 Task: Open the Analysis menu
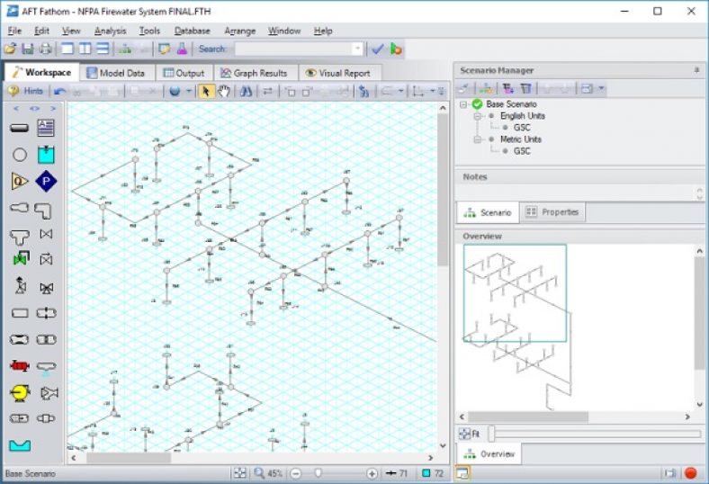(110, 31)
